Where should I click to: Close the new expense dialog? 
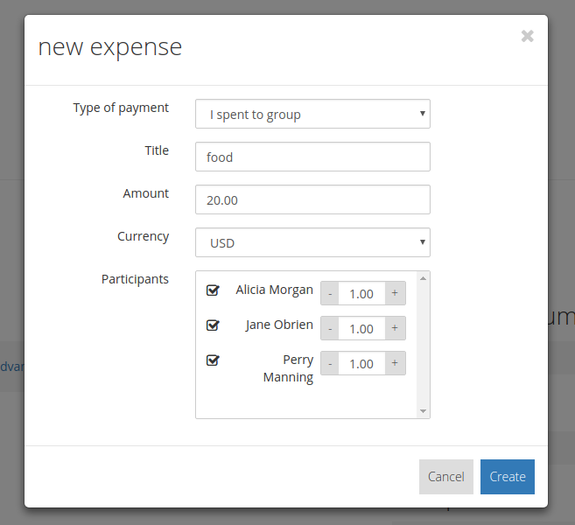[x=527, y=36]
